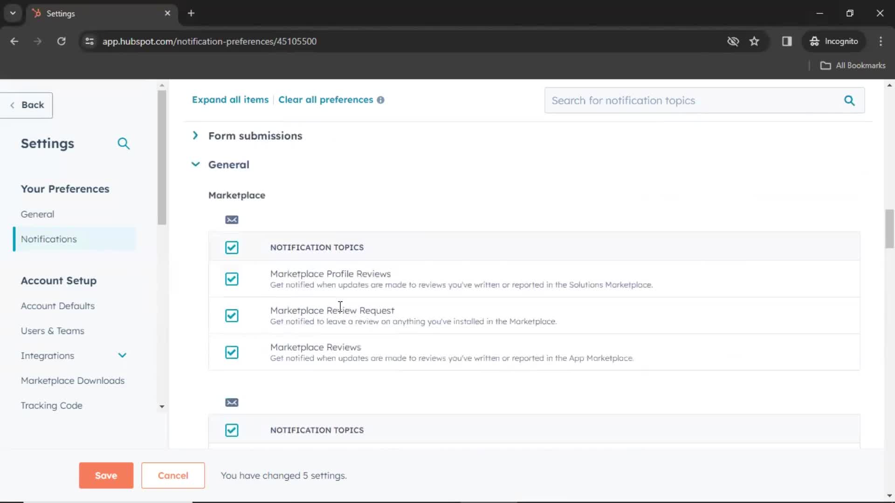Uncheck Marketplace Reviews checkbox
895x503 pixels.
(x=232, y=353)
